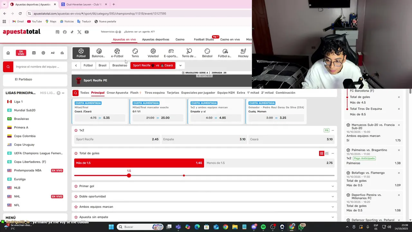This screenshot has width=412, height=232.
Task: Switch Total de goles to grid view
Action: coord(321,153)
